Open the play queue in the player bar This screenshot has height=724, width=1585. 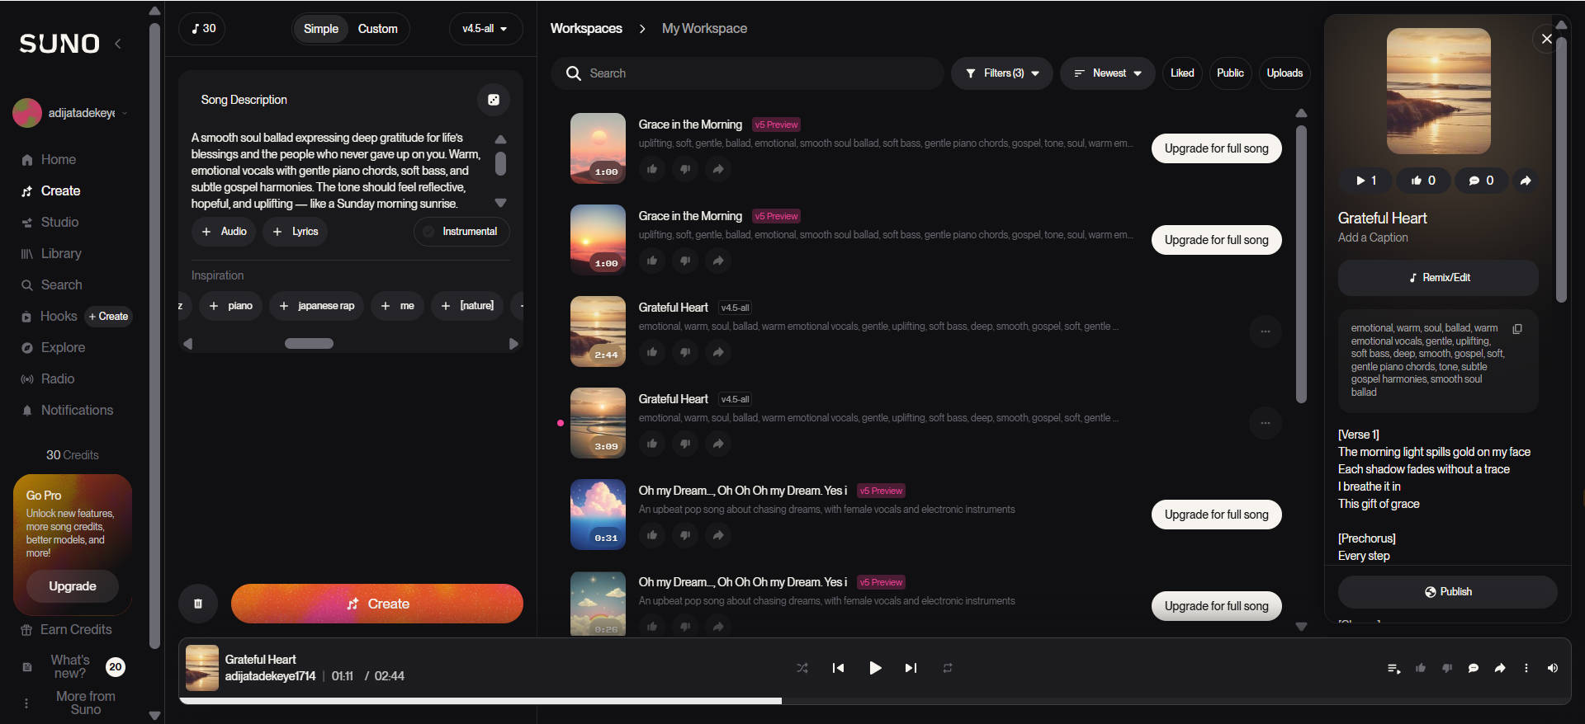pos(1393,668)
